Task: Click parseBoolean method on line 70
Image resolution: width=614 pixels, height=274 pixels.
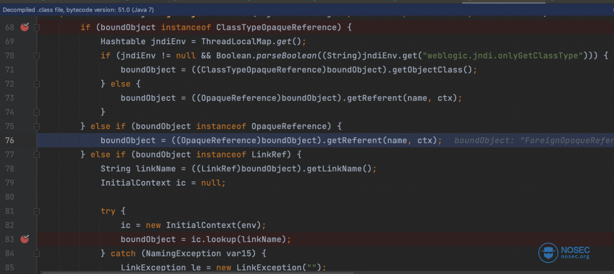Action: point(287,56)
